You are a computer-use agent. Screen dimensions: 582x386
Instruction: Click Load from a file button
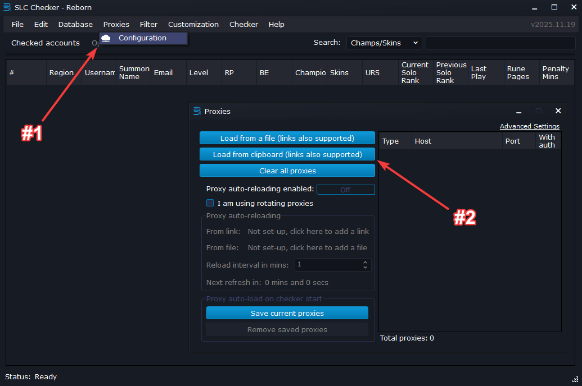[287, 138]
